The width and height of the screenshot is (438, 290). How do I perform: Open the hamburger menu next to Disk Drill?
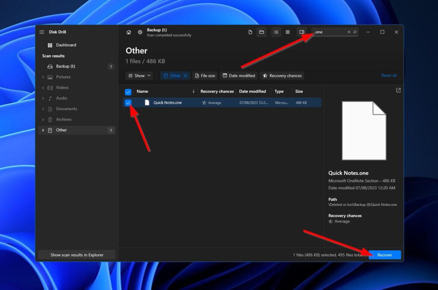click(x=42, y=32)
